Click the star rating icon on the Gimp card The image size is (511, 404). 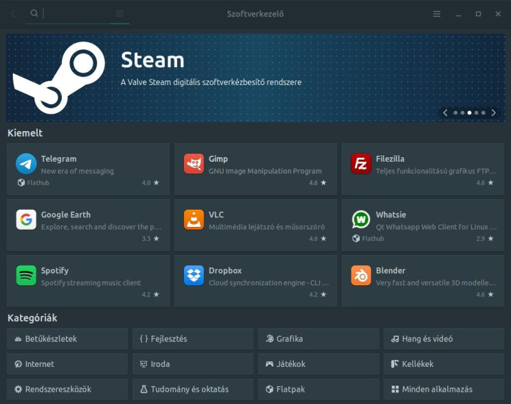click(323, 183)
